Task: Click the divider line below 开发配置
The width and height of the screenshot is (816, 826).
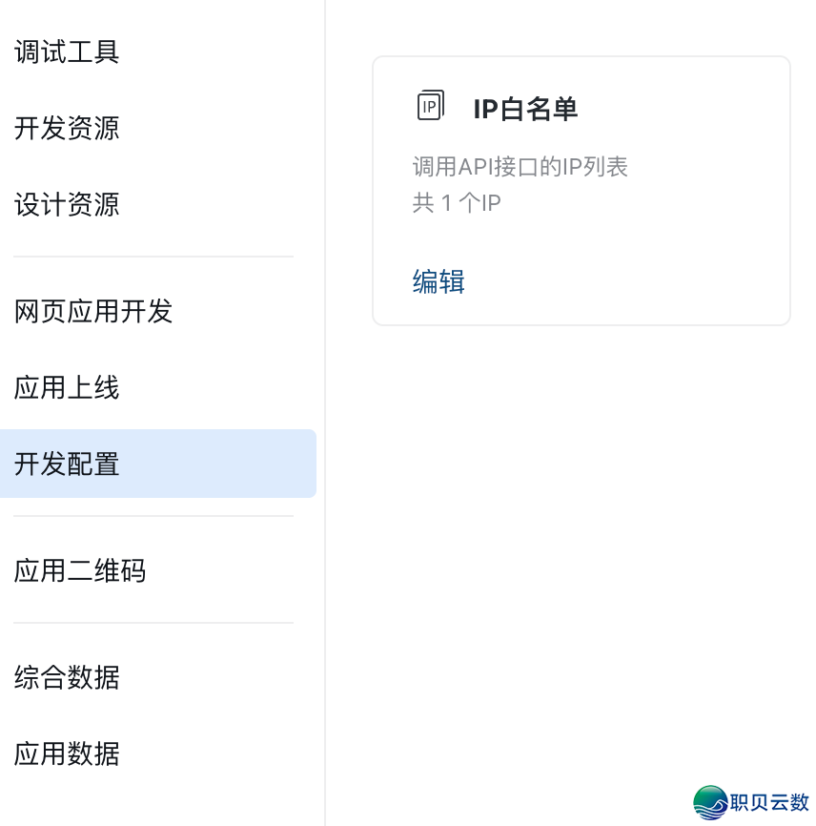Action: pyautogui.click(x=153, y=516)
